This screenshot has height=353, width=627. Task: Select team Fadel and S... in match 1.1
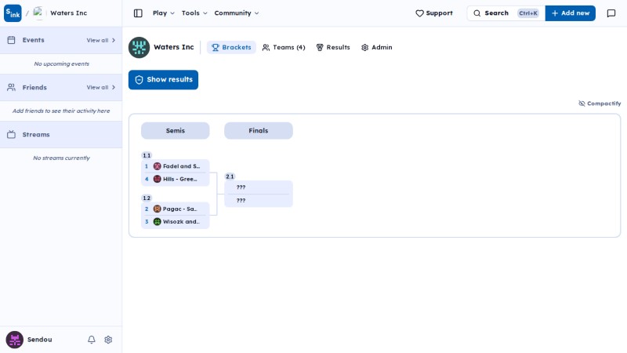point(175,166)
